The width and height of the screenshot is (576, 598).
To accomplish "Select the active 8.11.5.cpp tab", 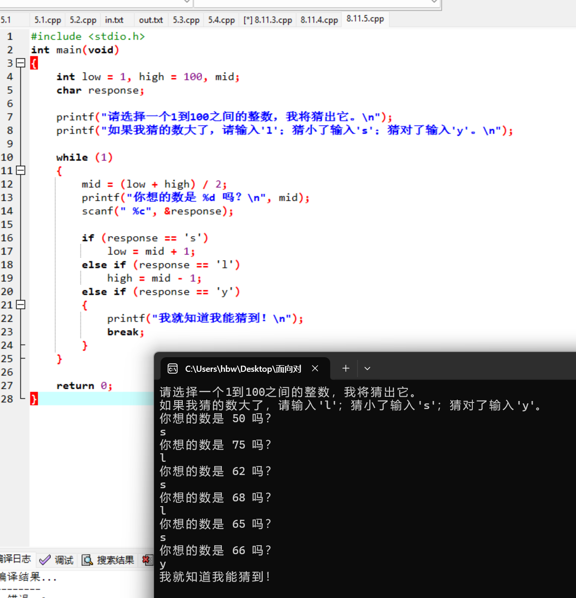I will 365,19.
